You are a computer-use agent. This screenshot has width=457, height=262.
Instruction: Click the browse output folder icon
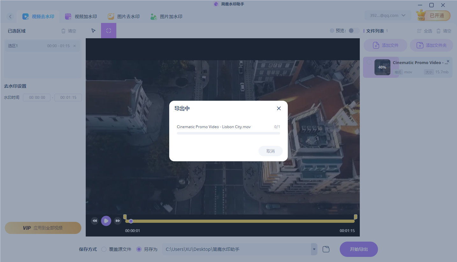326,249
